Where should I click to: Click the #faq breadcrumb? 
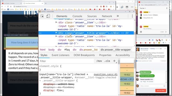click(x=67, y=50)
